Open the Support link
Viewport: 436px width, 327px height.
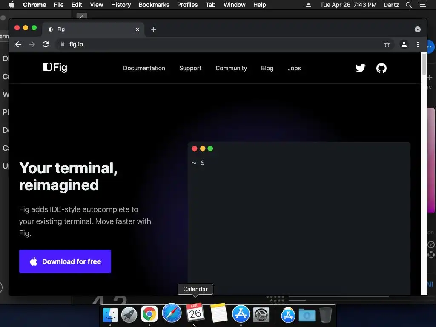(190, 68)
